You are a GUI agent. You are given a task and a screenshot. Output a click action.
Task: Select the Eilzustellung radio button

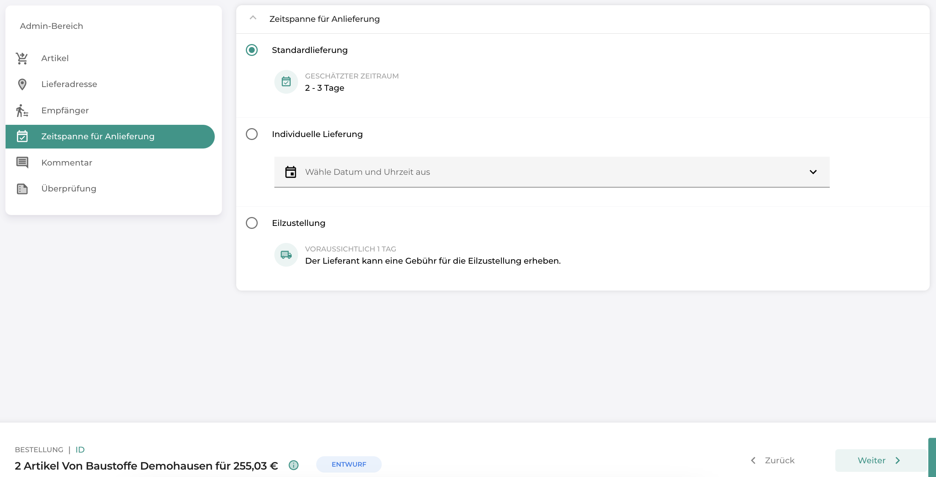pos(252,223)
